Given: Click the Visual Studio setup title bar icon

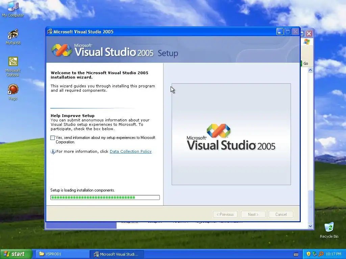Looking at the screenshot, I should click(x=50, y=32).
